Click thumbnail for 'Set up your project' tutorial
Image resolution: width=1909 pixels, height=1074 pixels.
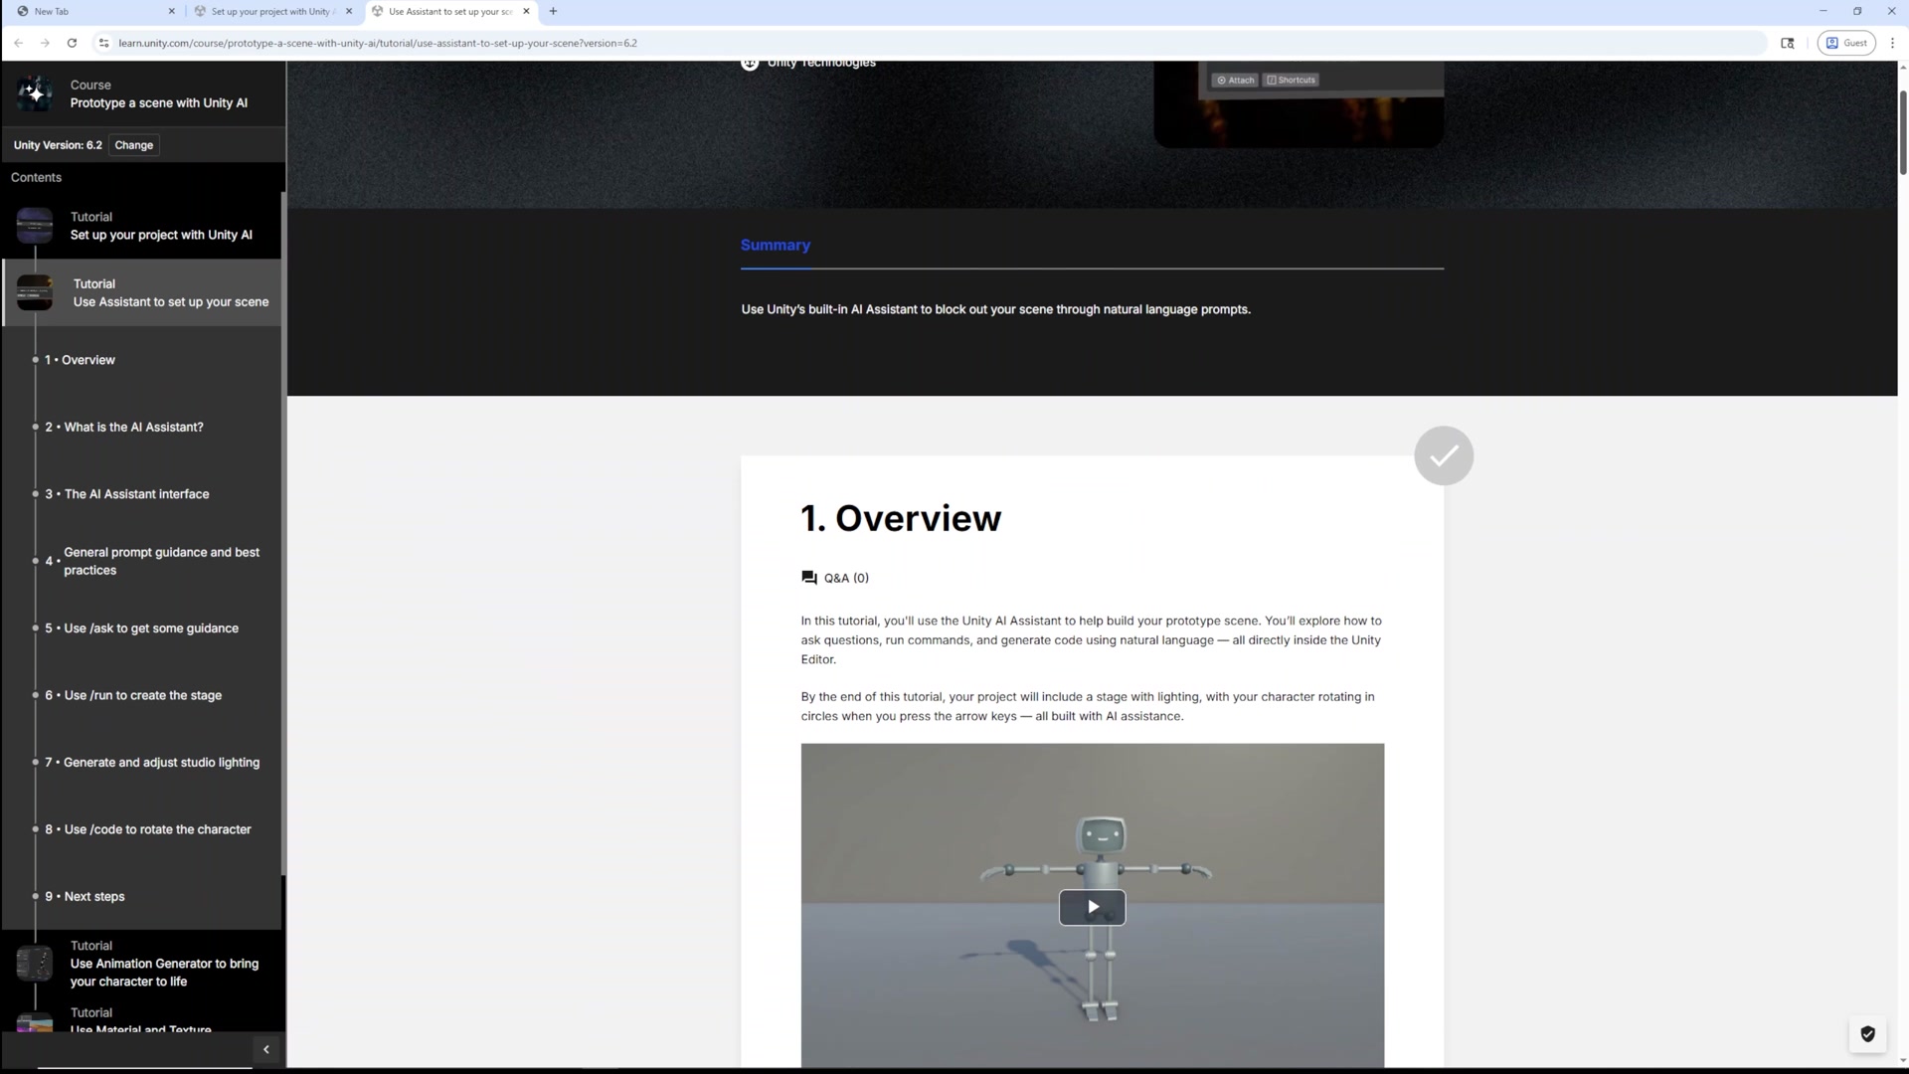pos(35,226)
